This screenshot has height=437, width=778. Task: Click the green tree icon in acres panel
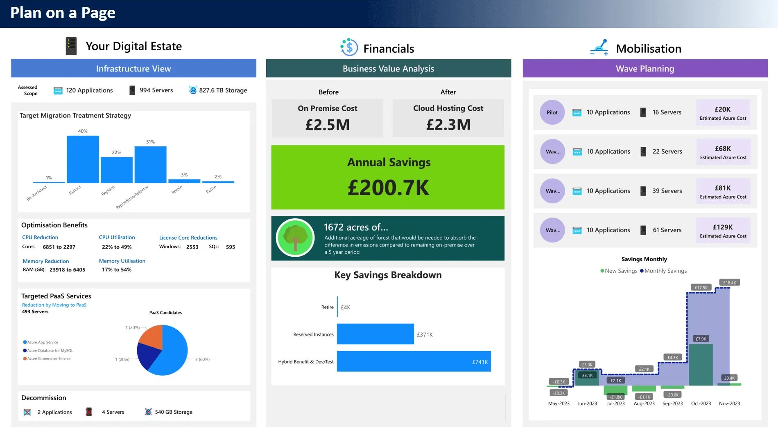[x=295, y=238]
